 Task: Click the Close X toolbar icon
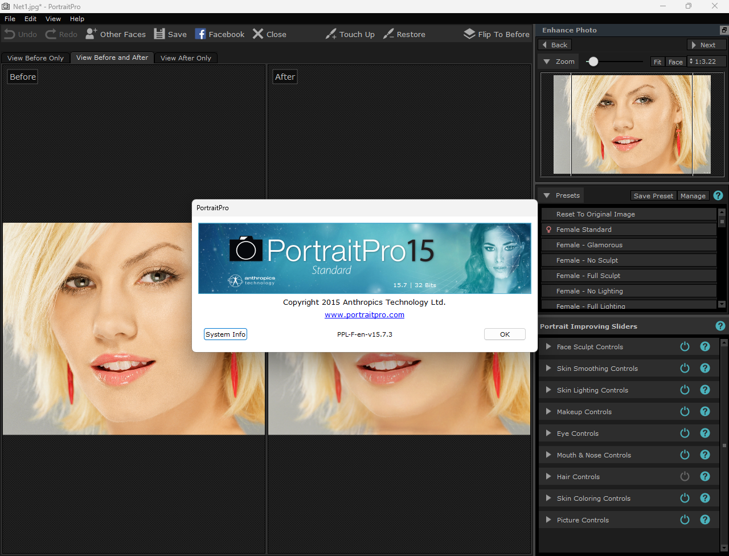tap(258, 34)
